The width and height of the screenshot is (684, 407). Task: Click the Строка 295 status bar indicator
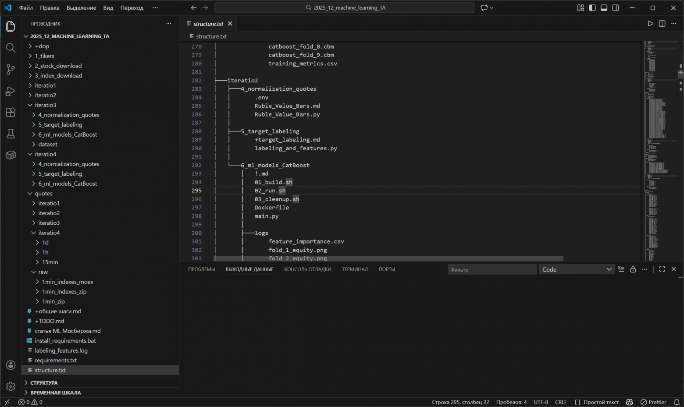(x=460, y=402)
